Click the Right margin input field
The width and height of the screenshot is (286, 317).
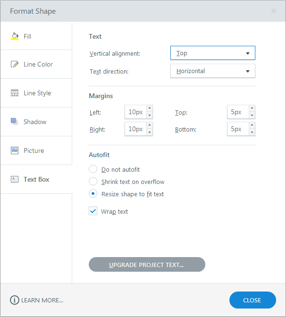135,129
